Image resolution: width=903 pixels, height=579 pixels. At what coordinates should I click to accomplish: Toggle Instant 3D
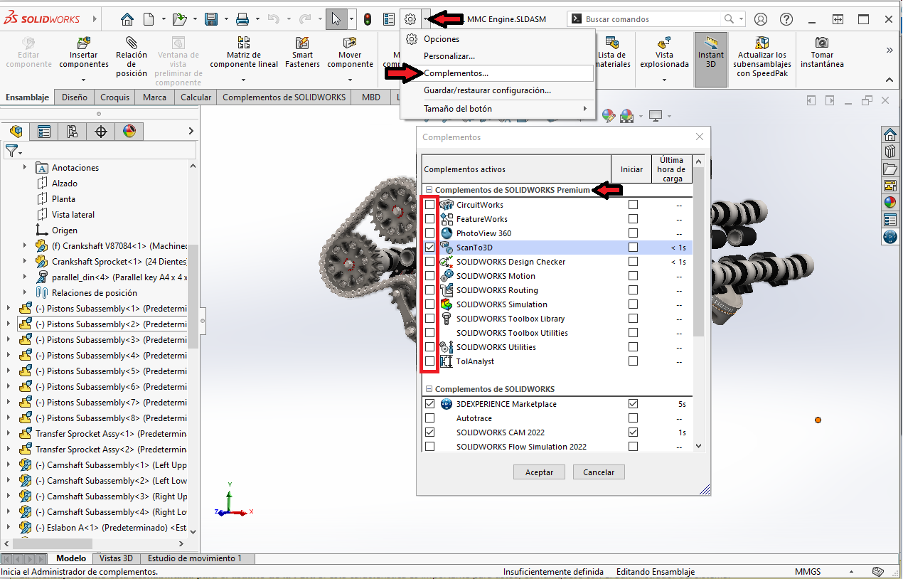click(x=711, y=59)
